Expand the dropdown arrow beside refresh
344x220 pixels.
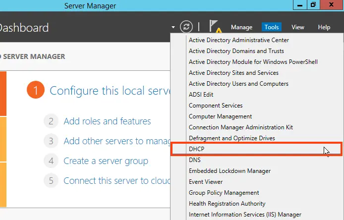tap(173, 27)
